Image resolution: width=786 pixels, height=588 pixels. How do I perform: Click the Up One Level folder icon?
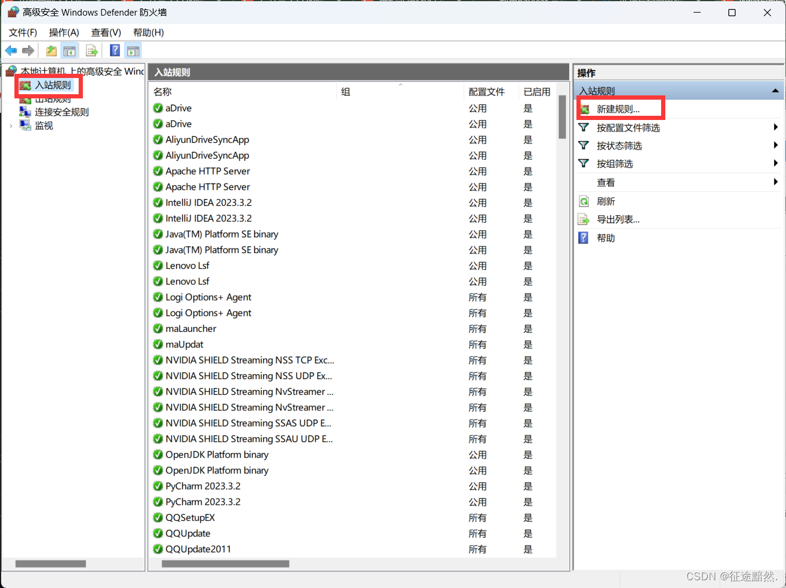click(x=52, y=50)
